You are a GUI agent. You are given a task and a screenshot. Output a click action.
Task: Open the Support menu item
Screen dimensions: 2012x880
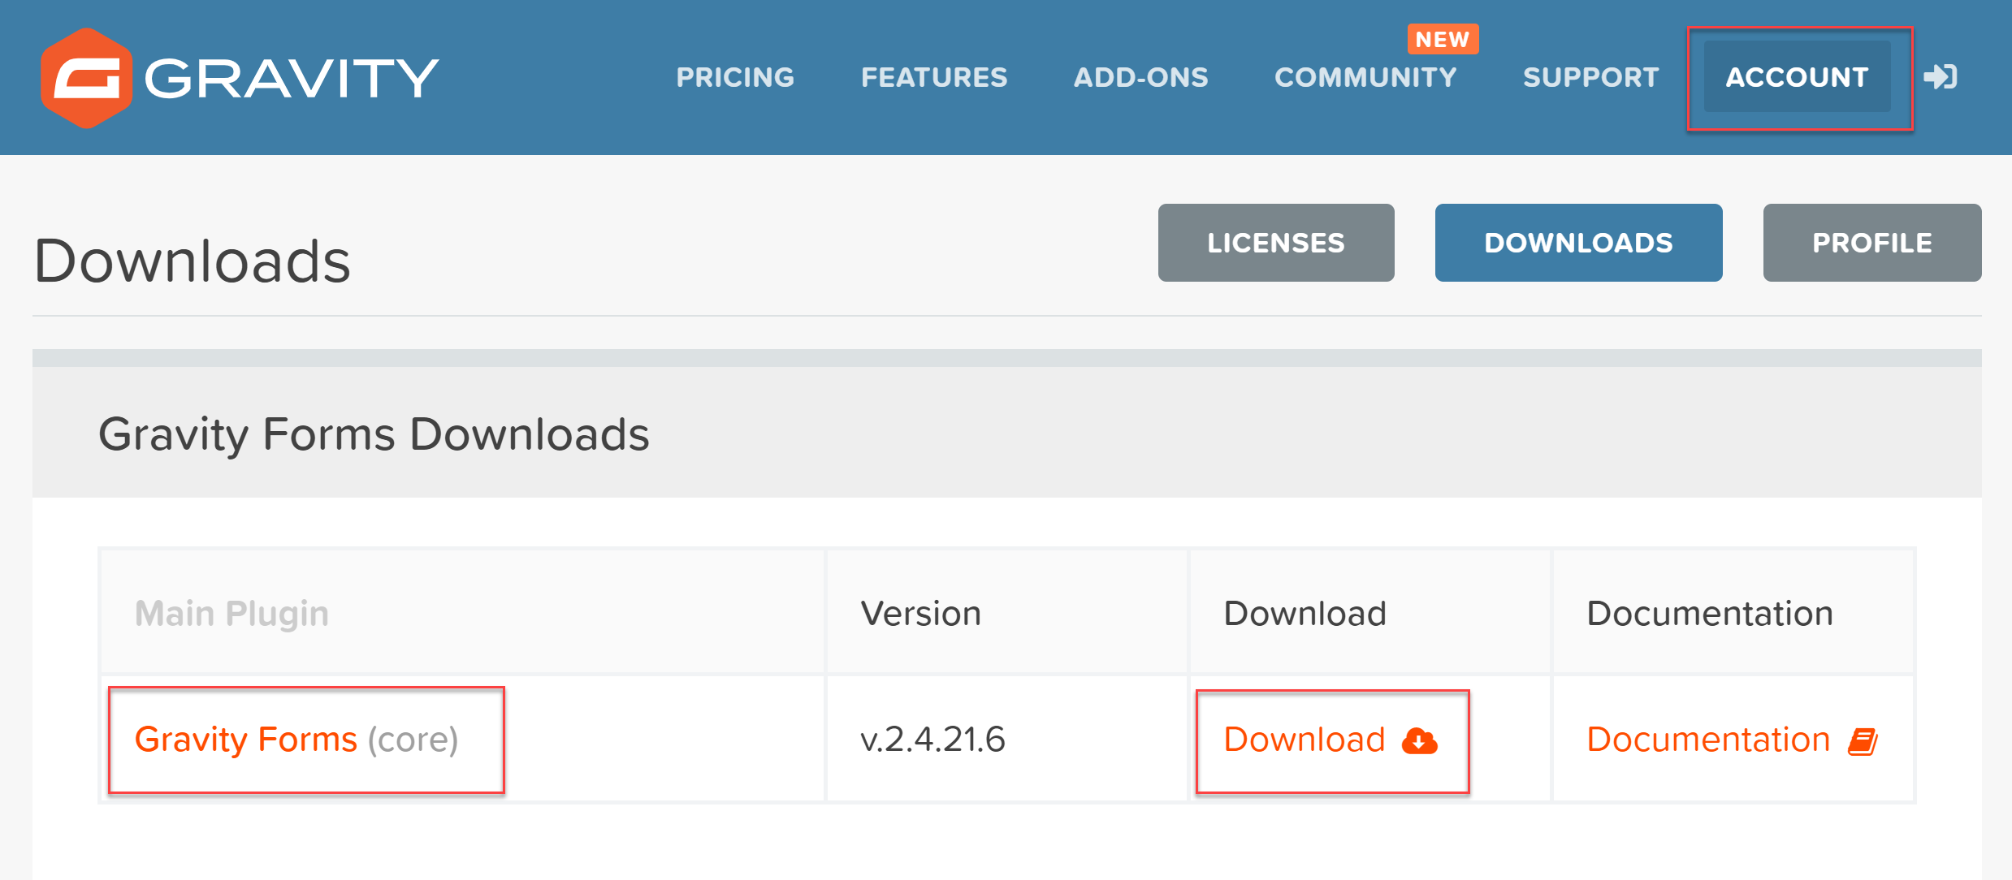(x=1590, y=77)
